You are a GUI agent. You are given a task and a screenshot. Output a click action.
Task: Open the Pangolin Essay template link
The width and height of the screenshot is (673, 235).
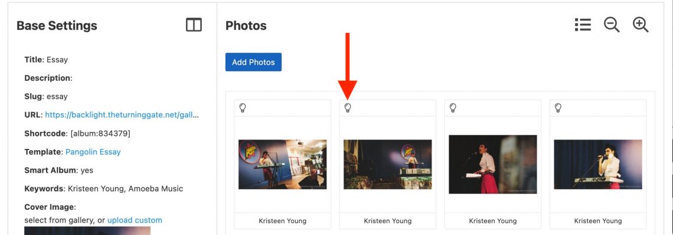(93, 151)
